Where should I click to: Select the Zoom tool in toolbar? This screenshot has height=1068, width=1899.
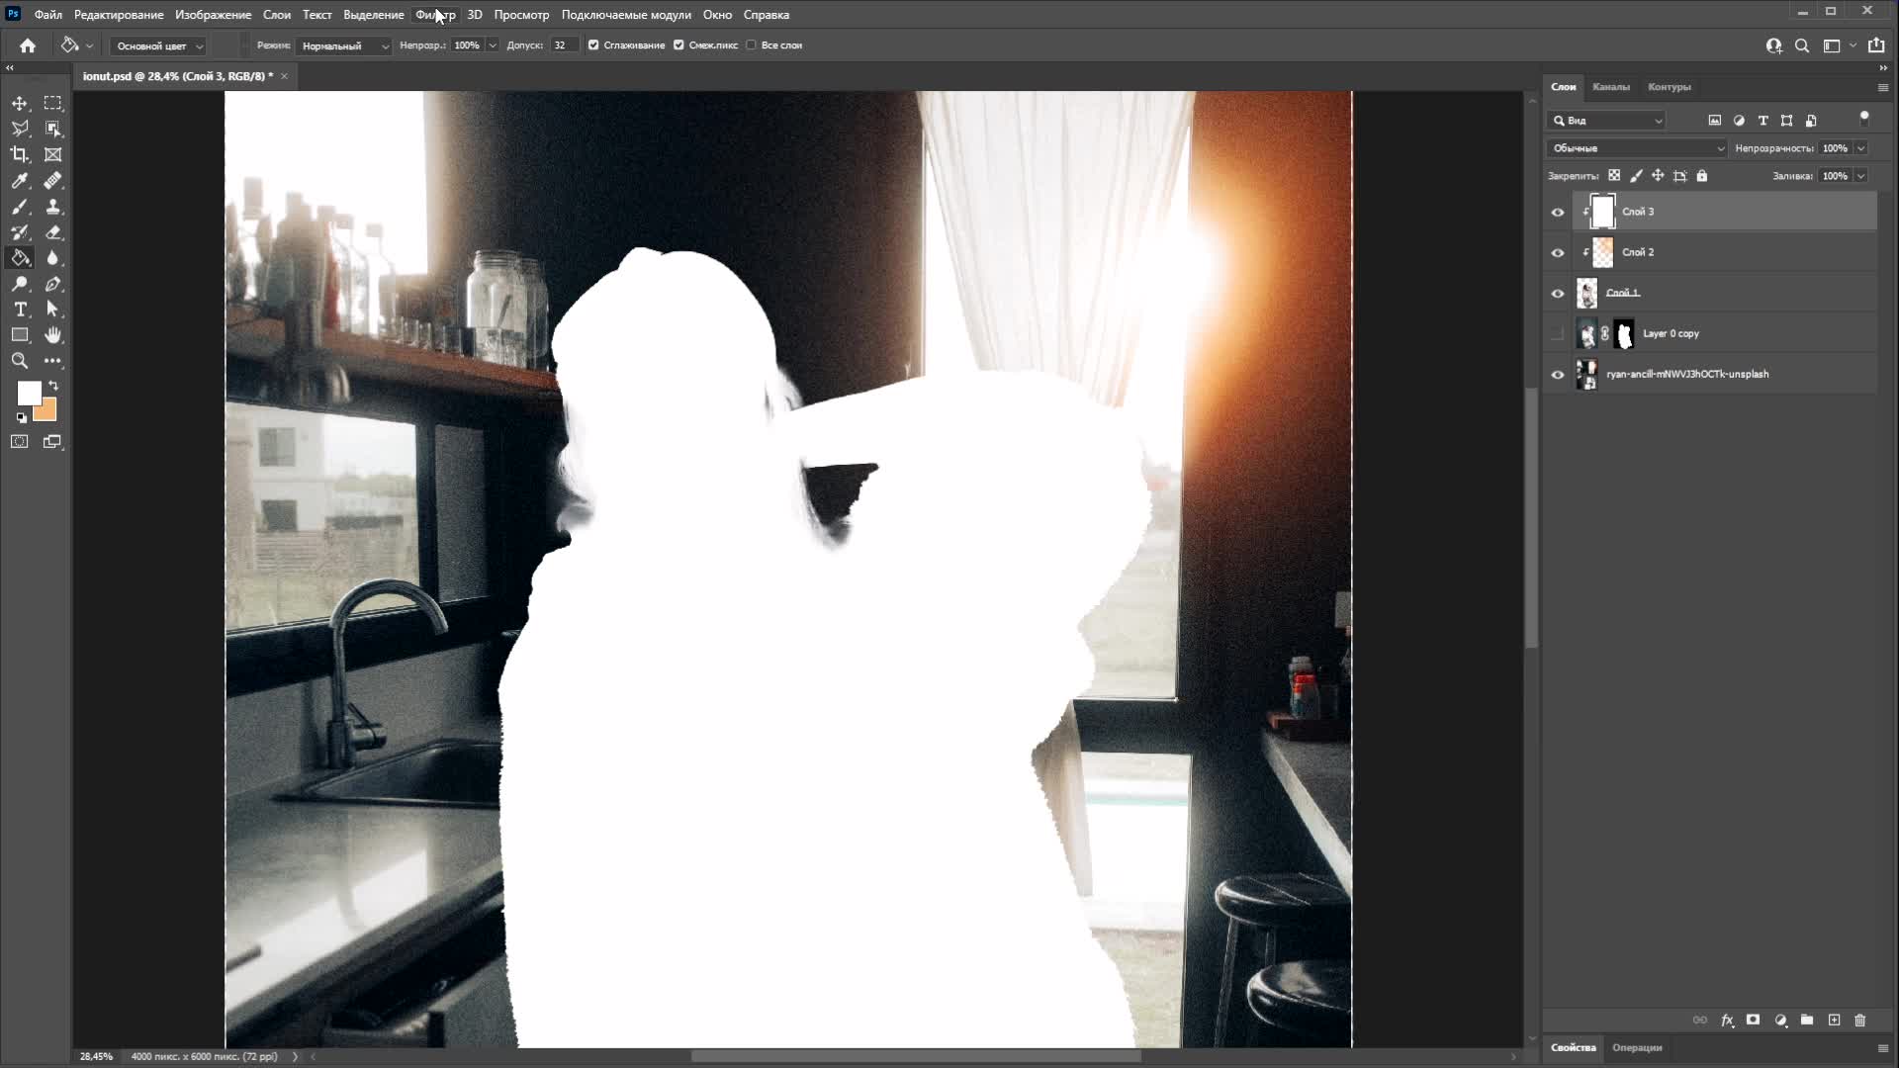[x=20, y=361]
